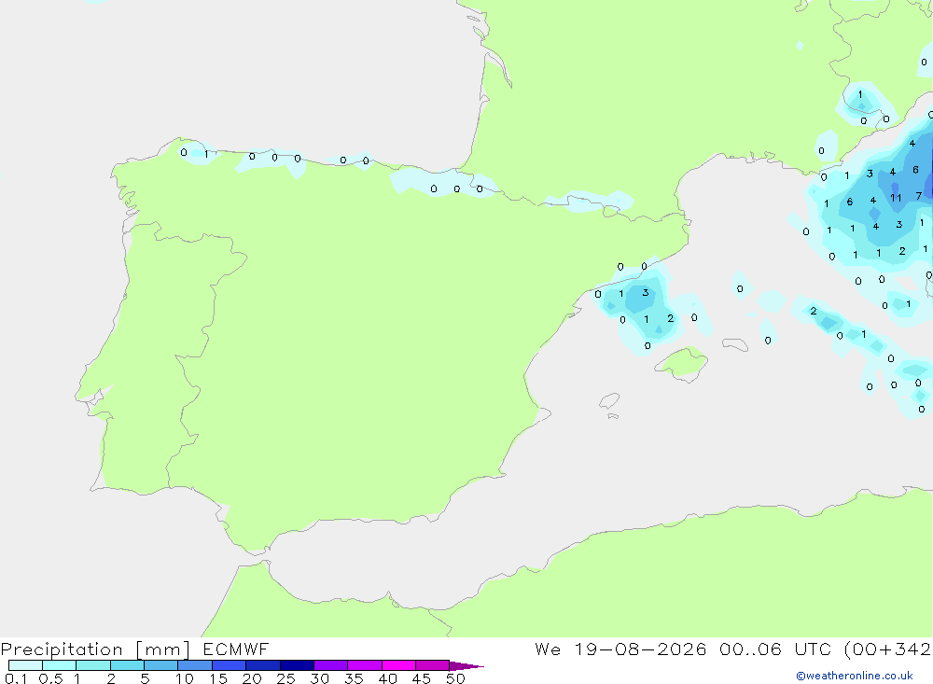933x684 pixels.
Task: Click the 0.5–1 mm legend color swatch
Action: pyautogui.click(x=60, y=665)
